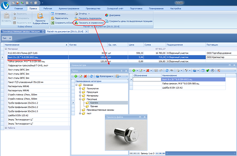Add a new item in Номенклатура toolbar
Viewport: 237px width, 156px height.
pos(134,70)
